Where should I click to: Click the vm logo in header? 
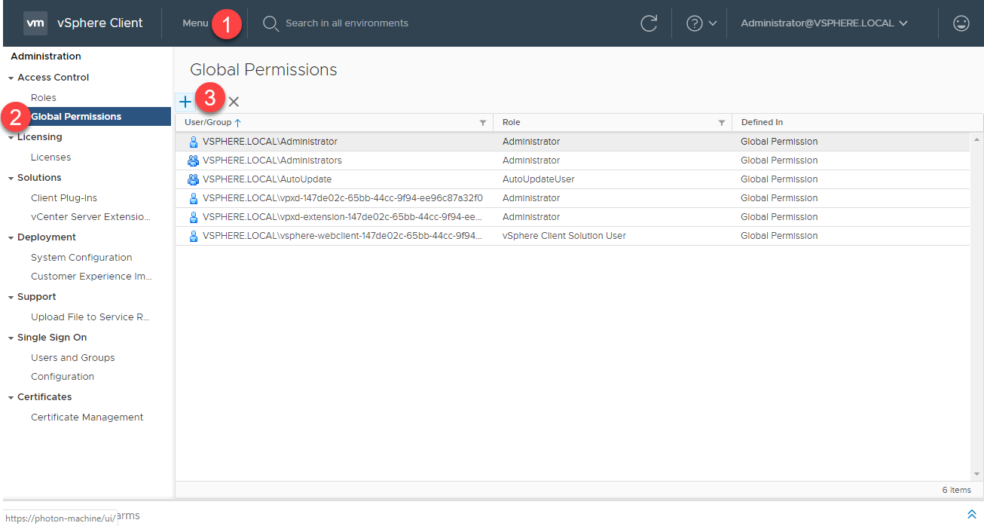coord(35,23)
